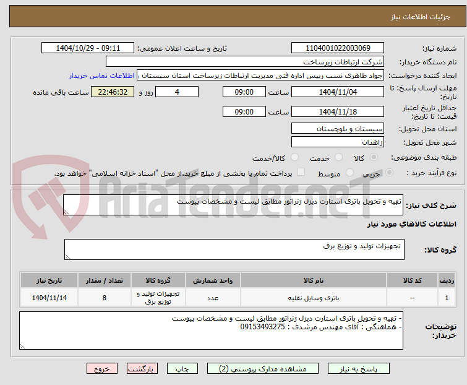Click the buyer name field 'شرکت ارتباطات زیرساخت'
This screenshot has width=467, height=385.
[x=245, y=62]
